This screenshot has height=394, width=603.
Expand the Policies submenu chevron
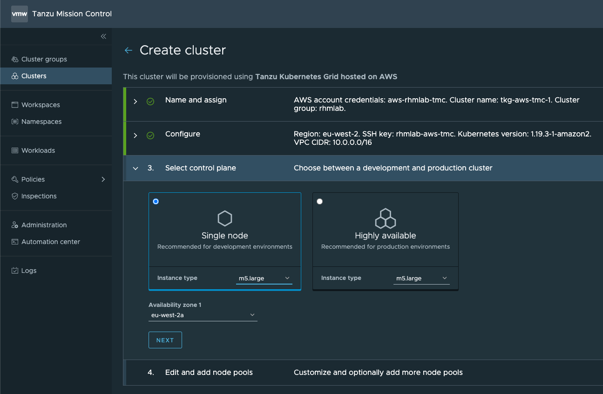point(103,179)
